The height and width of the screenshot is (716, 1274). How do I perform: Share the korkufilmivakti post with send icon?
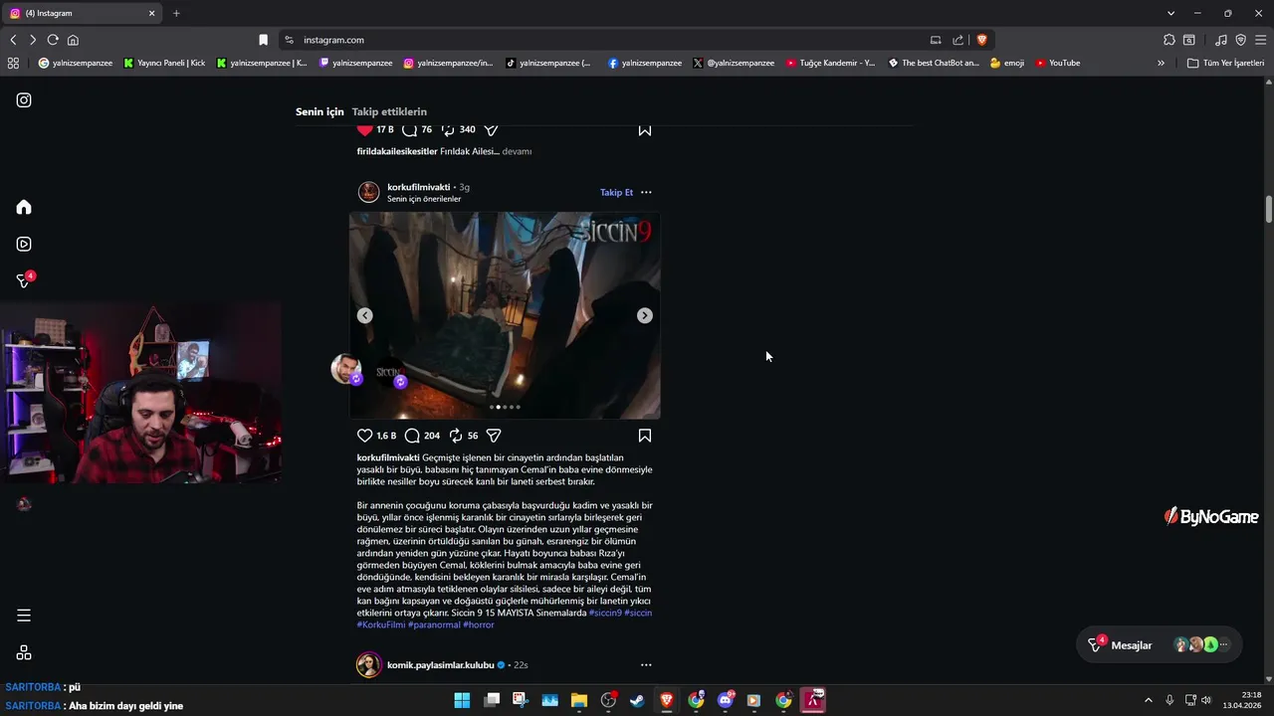[x=494, y=436]
